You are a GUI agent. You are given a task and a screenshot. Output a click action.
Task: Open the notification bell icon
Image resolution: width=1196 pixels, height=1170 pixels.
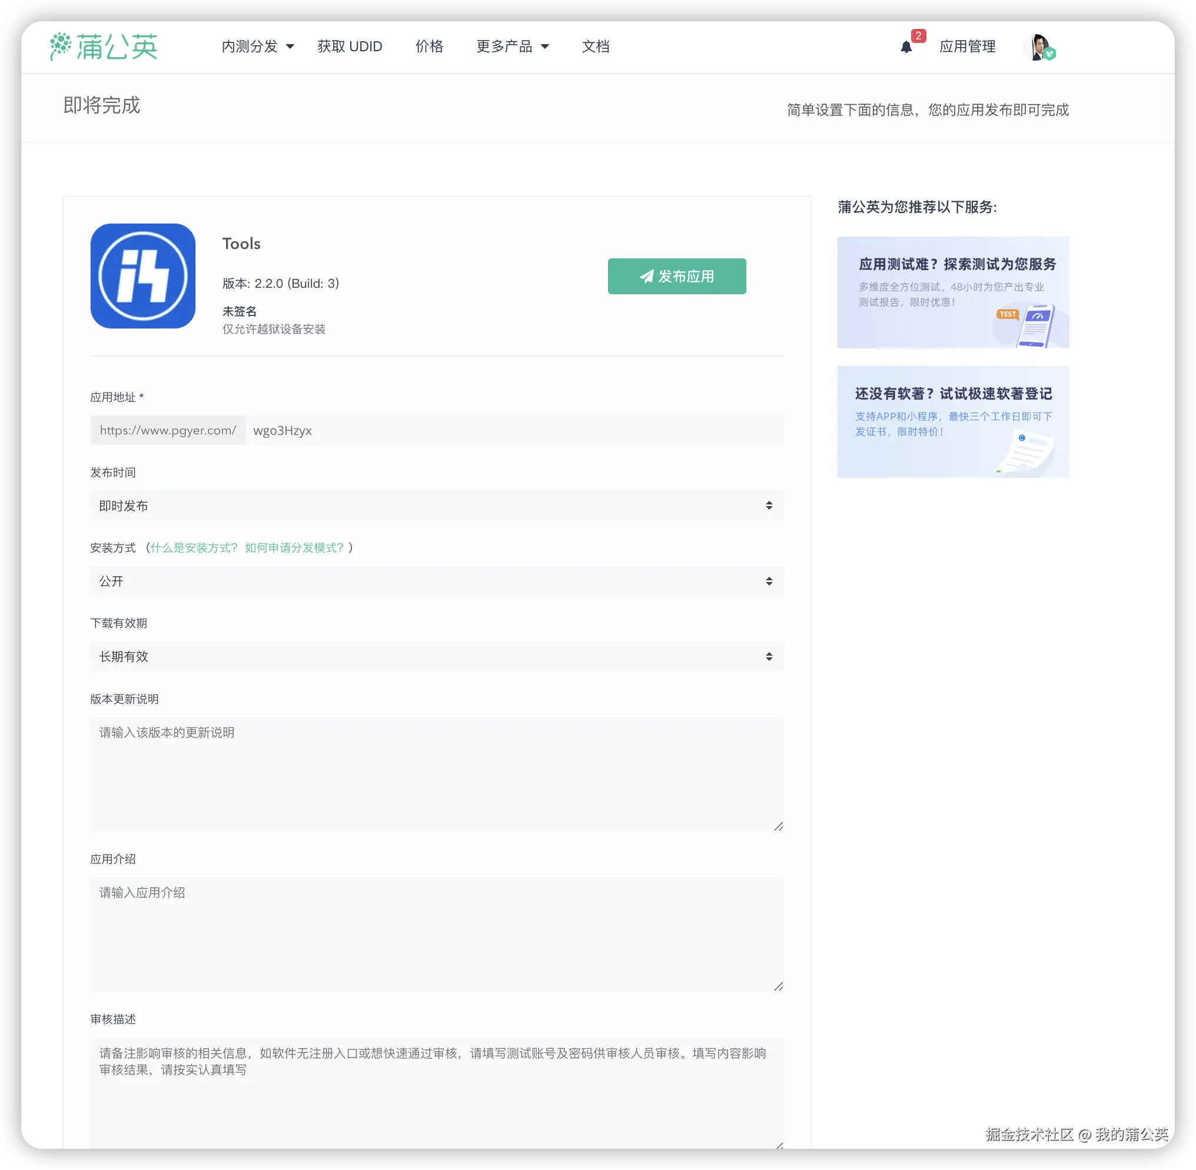tap(906, 47)
